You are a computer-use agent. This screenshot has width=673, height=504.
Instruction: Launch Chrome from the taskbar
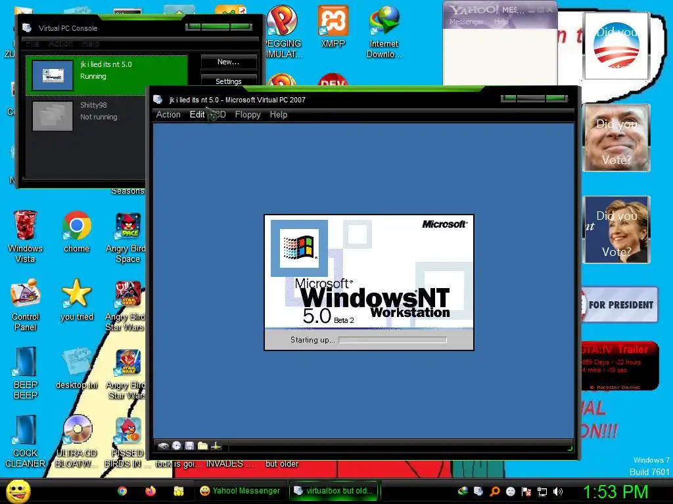122,491
